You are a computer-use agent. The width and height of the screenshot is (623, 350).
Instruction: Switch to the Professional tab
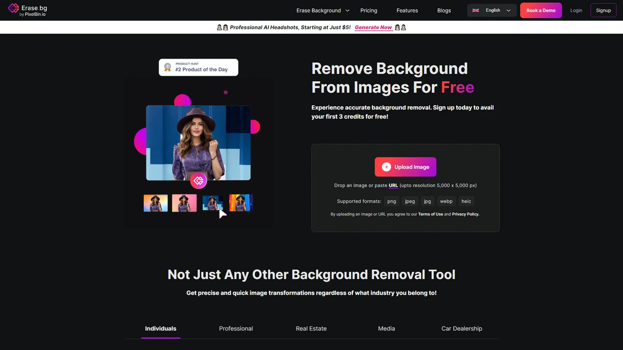[x=236, y=329]
